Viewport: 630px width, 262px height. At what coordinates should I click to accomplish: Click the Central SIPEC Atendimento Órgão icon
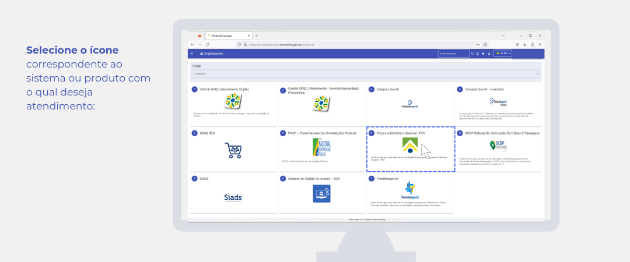(x=233, y=101)
